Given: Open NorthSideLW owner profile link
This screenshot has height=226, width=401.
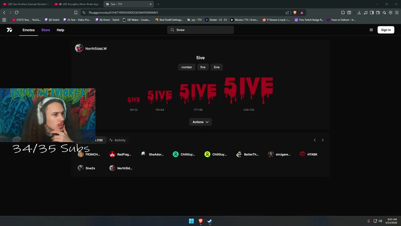Looking at the screenshot, I should 91,48.
